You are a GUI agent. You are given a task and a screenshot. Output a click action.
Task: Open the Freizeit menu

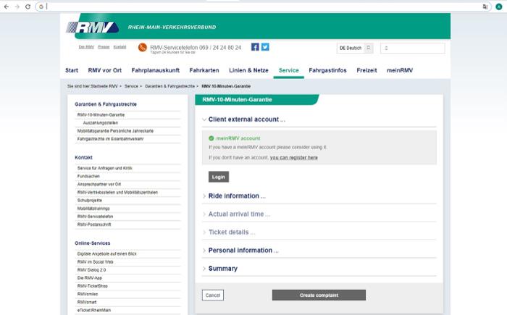(x=366, y=70)
